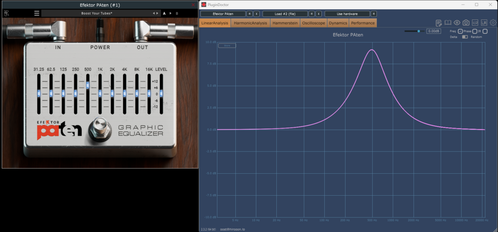Click the M button beside Efektor PAten slot
Image resolution: width=498 pixels, height=232 pixels.
point(249,14)
